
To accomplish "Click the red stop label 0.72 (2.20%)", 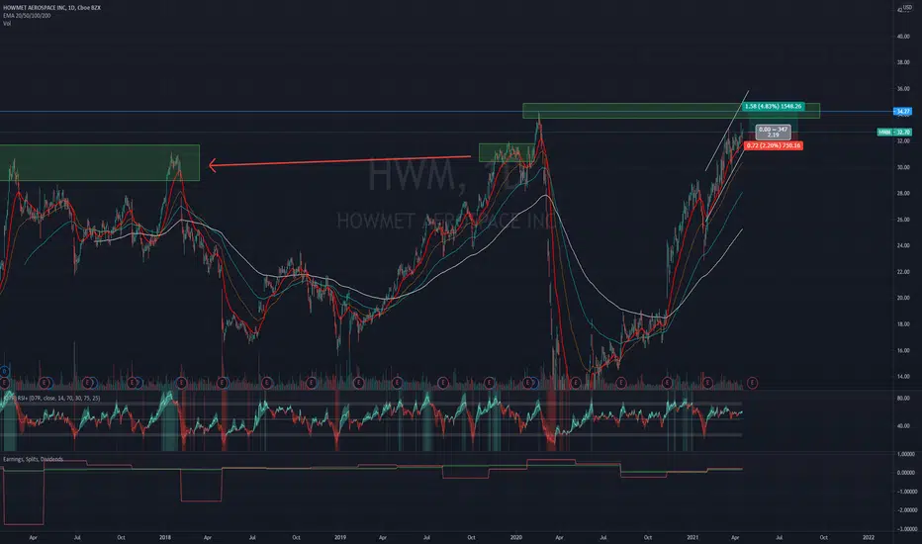I will pos(774,145).
